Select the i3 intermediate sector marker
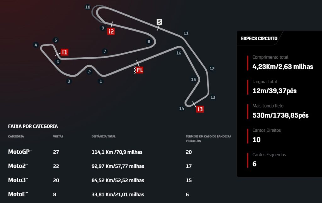Image resolution: width=322 pixels, height=203 pixels. tap(200, 109)
